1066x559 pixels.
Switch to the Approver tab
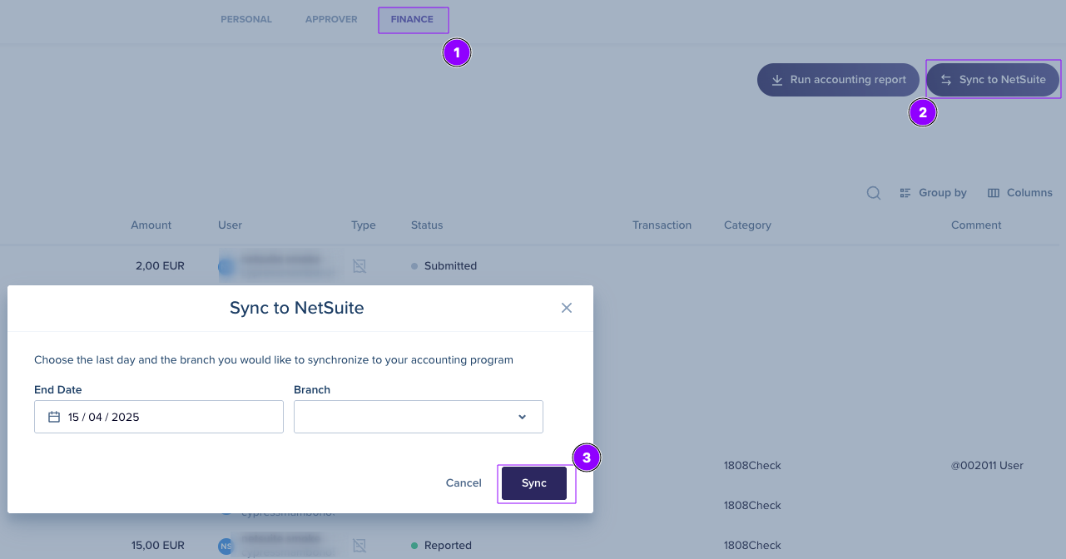click(331, 19)
